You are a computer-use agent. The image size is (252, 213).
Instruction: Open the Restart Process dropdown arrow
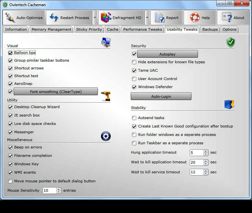tap(95, 17)
